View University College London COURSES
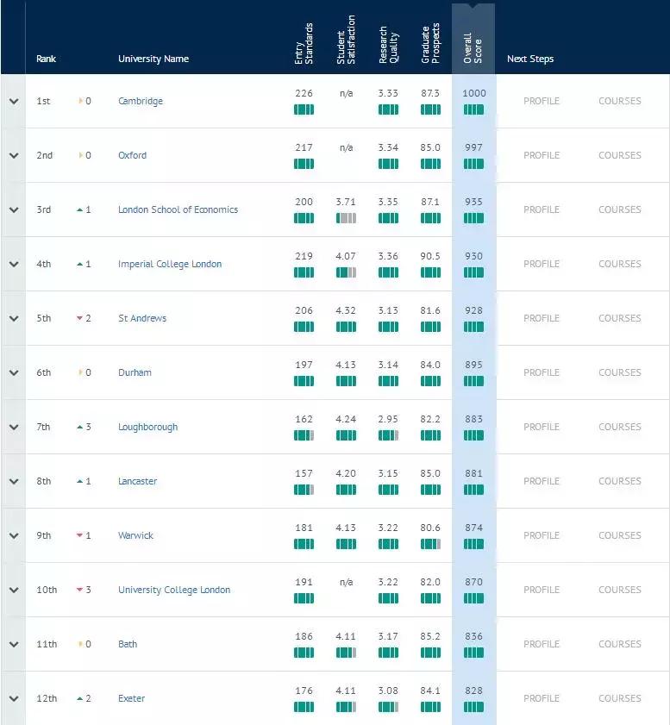Screen dimensions: 670x725 620,590
